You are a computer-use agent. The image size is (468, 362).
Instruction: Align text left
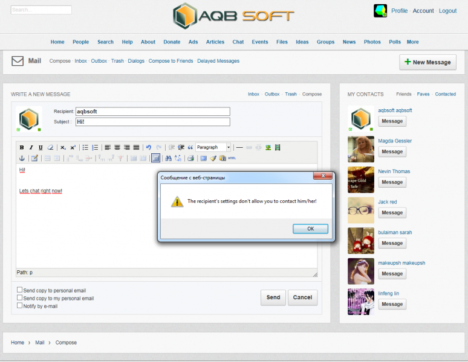(108, 147)
